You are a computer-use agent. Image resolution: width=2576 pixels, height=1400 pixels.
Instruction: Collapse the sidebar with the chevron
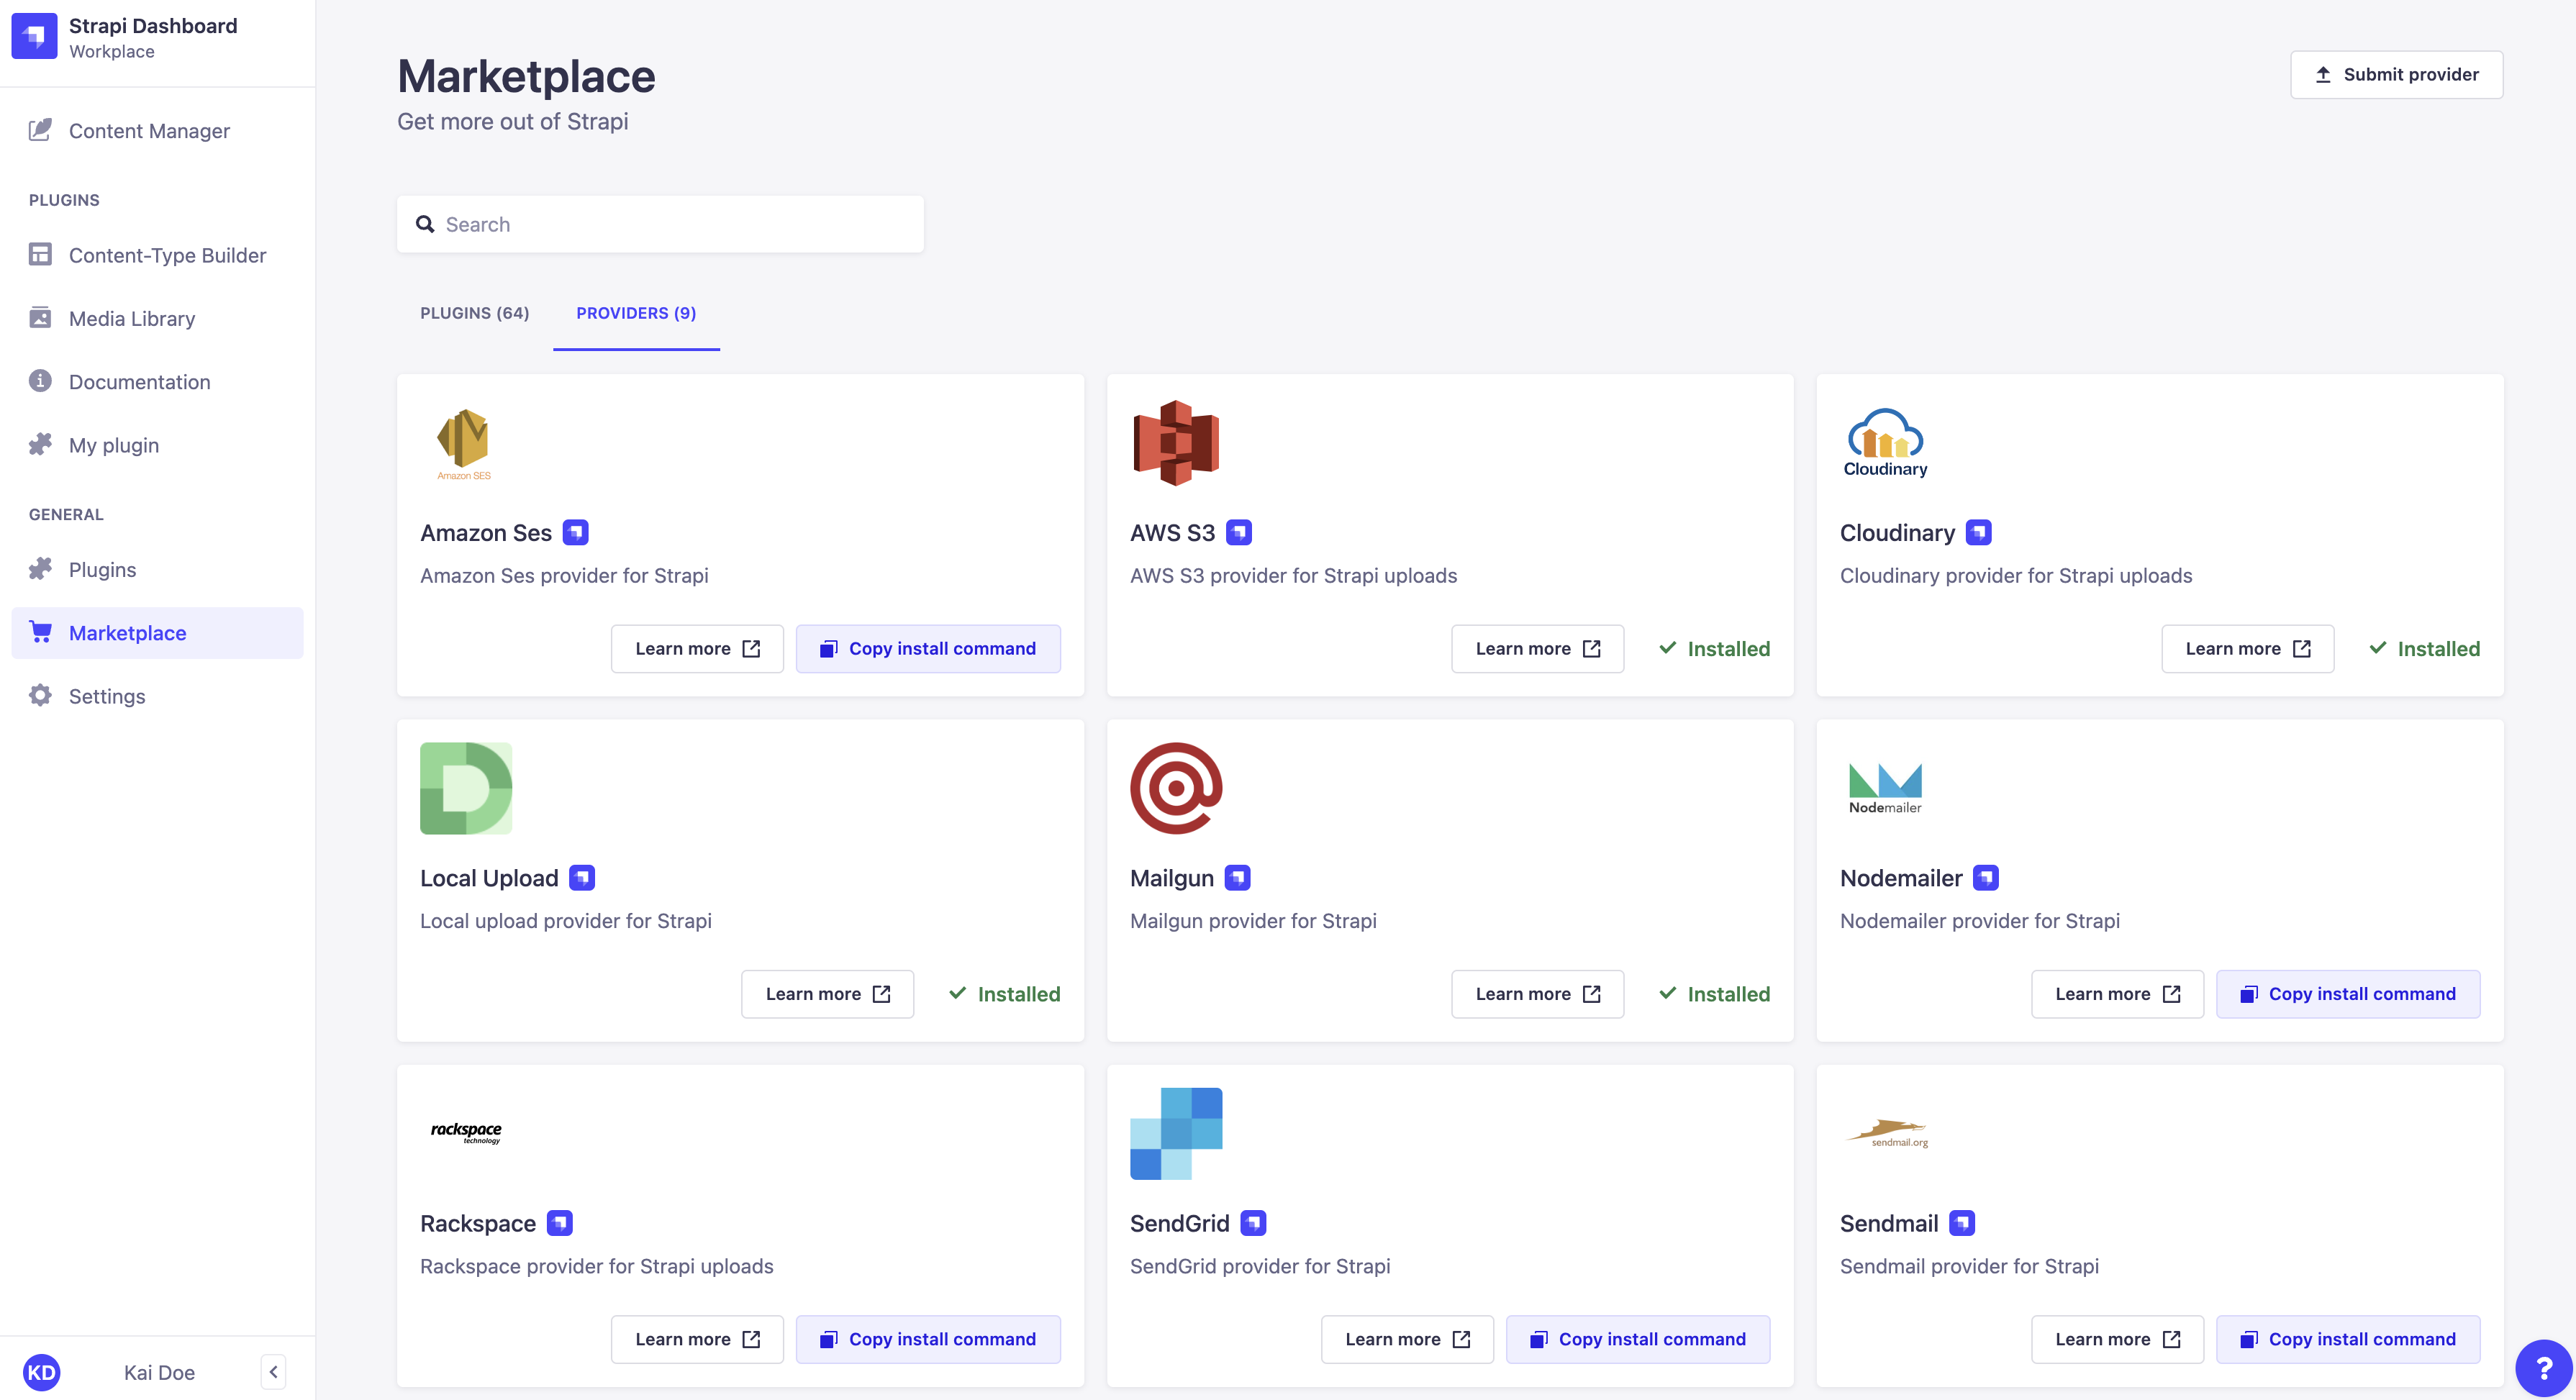click(x=273, y=1371)
